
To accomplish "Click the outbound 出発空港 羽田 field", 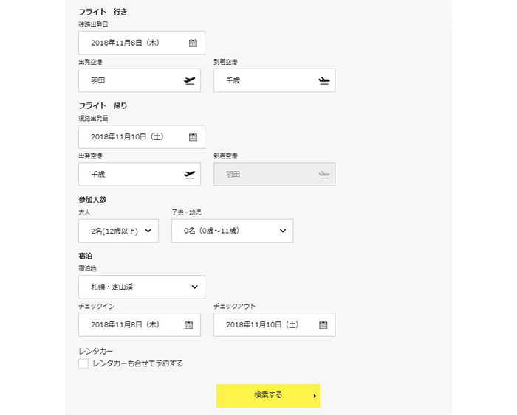I will click(140, 80).
